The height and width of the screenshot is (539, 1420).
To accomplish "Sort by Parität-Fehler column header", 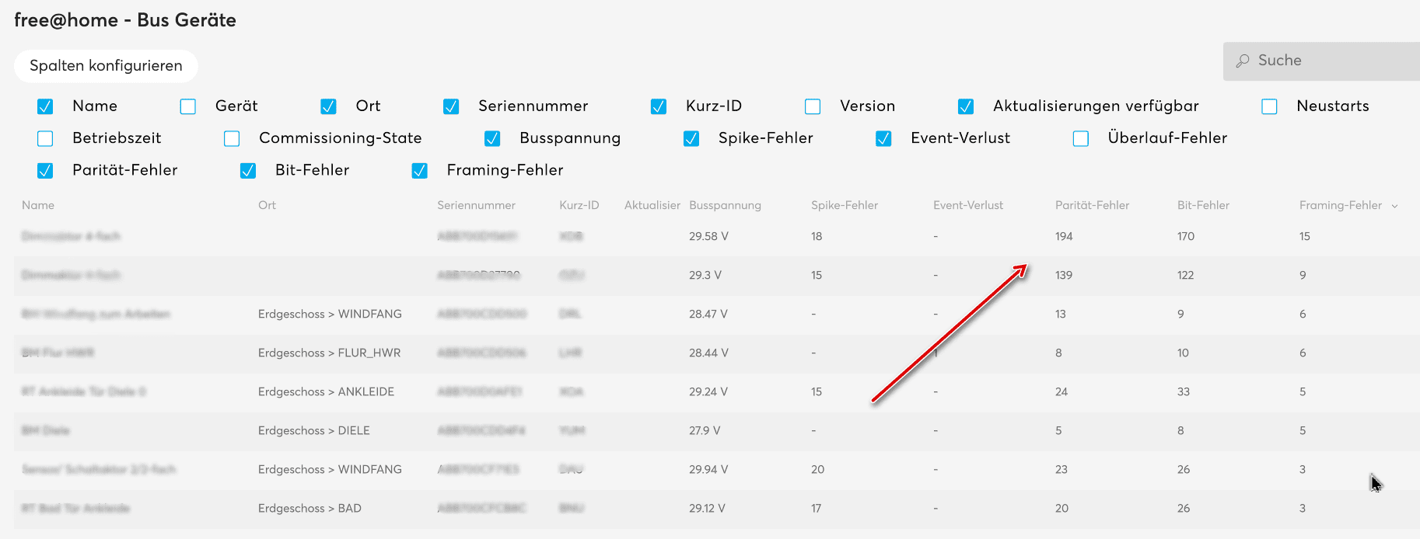I will click(1092, 205).
